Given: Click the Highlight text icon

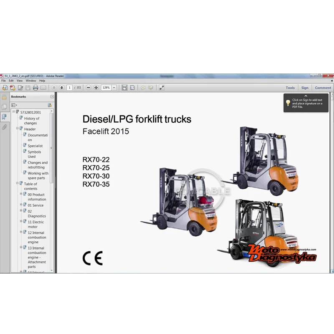Looking at the screenshot, I should click(151, 88).
